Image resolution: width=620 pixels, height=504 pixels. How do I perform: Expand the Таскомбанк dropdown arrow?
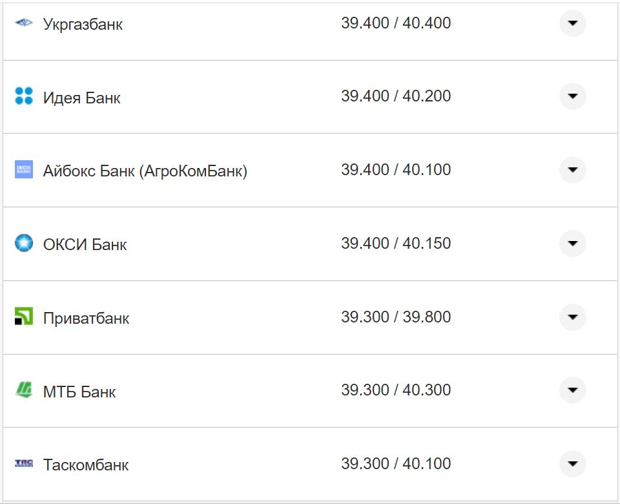click(x=572, y=463)
